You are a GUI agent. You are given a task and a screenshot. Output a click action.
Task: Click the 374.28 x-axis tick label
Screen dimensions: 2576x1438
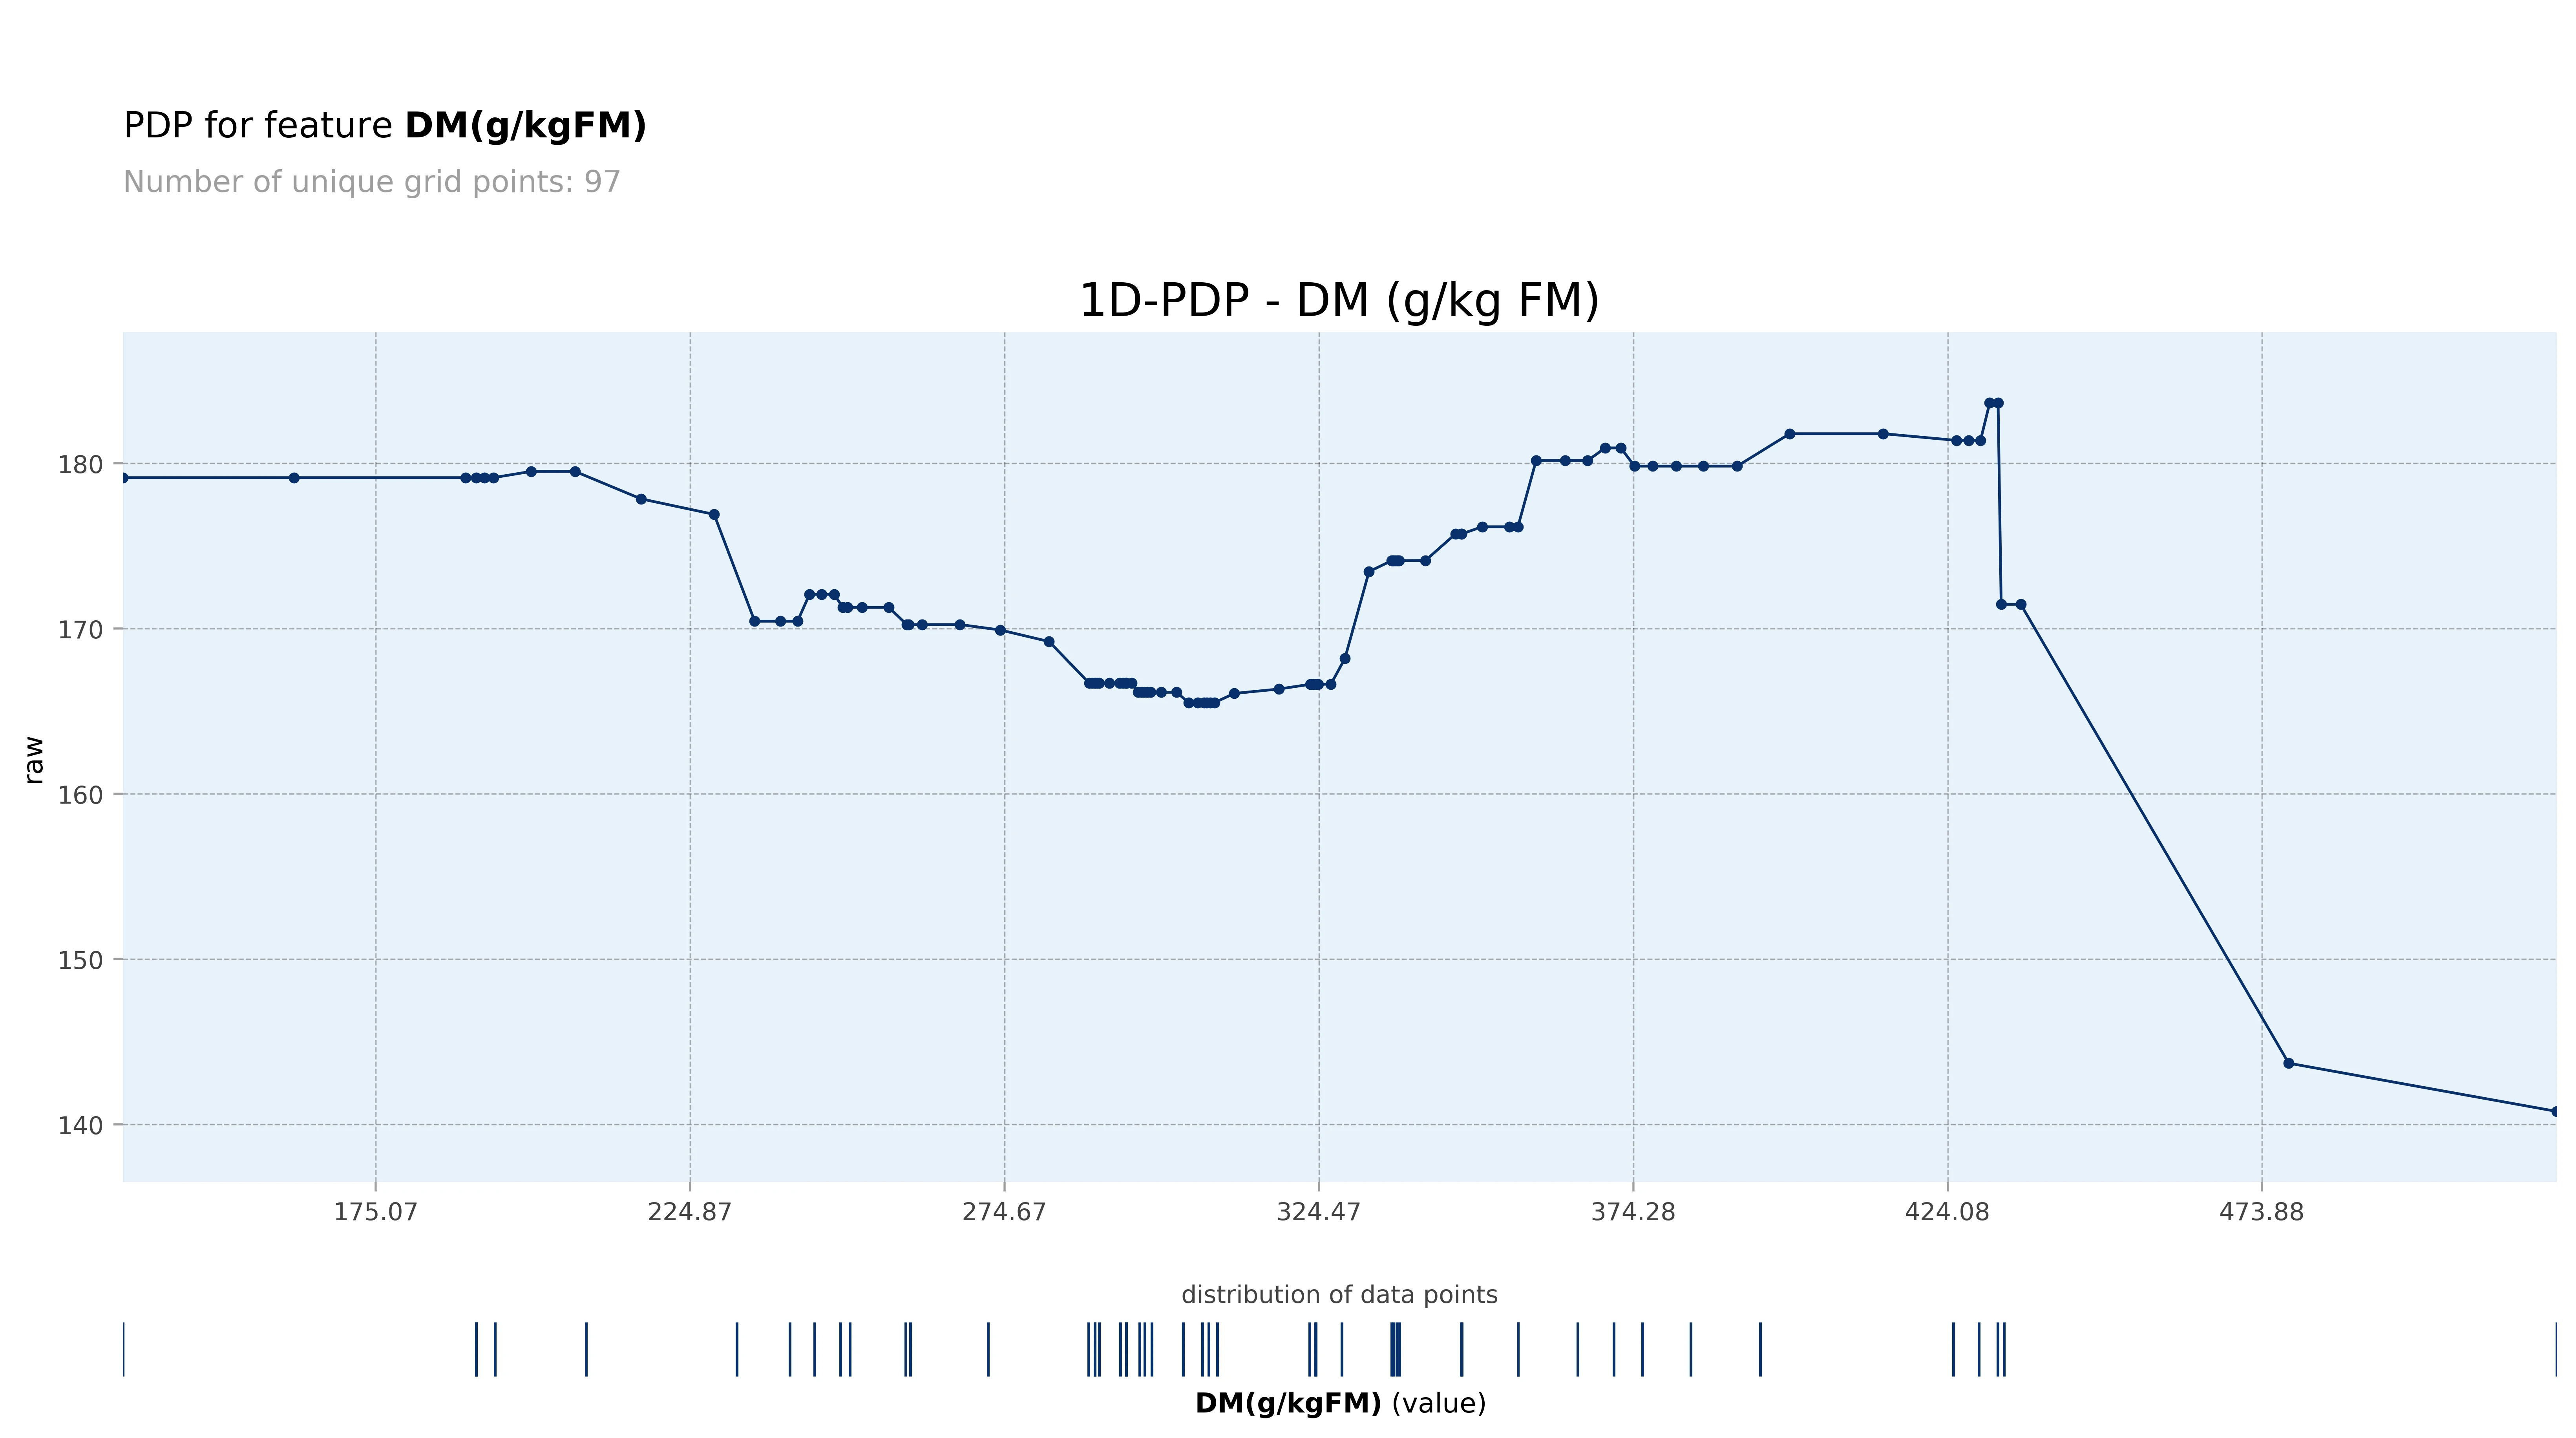1633,1212
